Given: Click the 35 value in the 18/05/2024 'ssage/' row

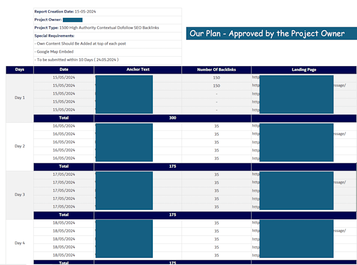Looking at the screenshot, I should point(216,231).
